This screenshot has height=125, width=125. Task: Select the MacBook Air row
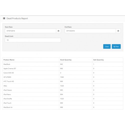click(63, 107)
